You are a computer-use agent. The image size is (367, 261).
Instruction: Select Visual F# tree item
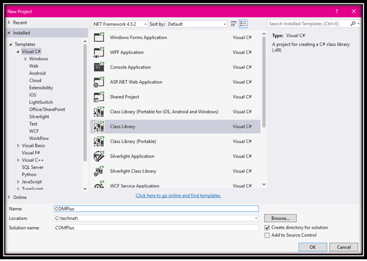coord(31,152)
